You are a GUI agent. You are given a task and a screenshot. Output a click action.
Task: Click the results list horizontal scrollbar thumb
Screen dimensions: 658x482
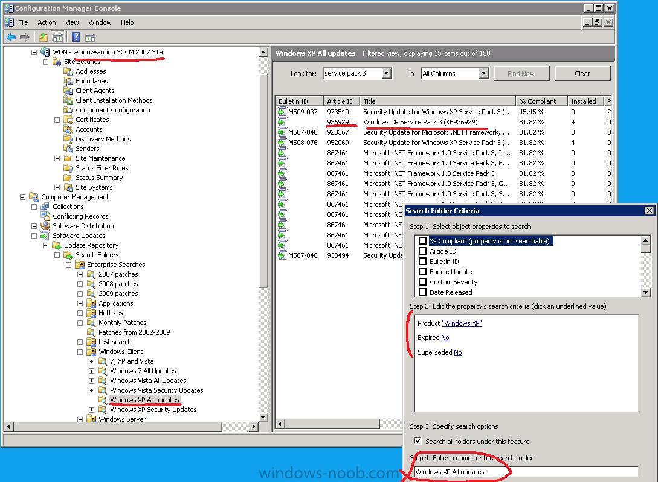pyautogui.click(x=331, y=423)
